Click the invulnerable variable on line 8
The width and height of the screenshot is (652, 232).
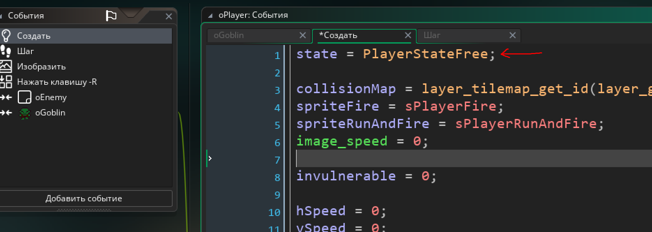tap(346, 176)
